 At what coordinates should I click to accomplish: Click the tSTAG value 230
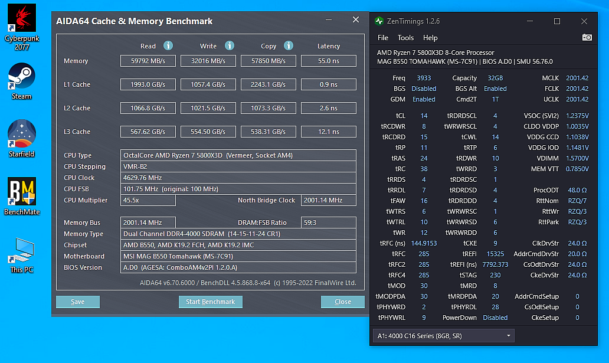tap(495, 275)
